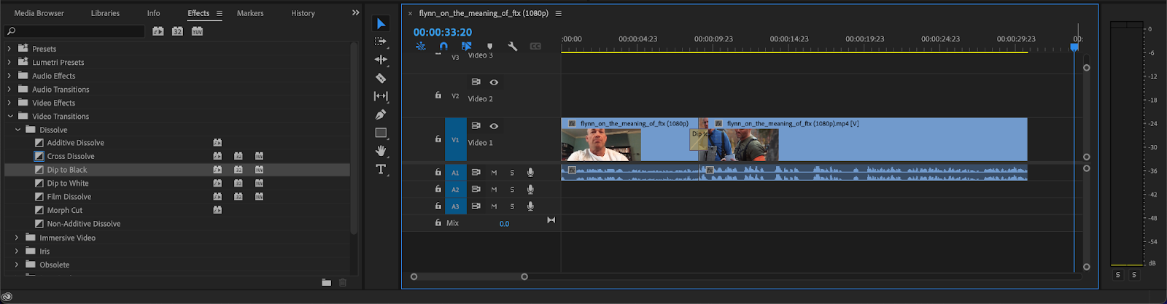The width and height of the screenshot is (1167, 304).
Task: Select the Pen tool
Action: coord(381,114)
